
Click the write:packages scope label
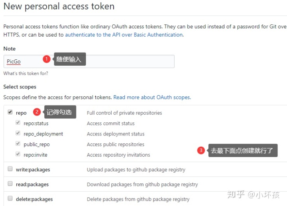[x=33, y=170]
